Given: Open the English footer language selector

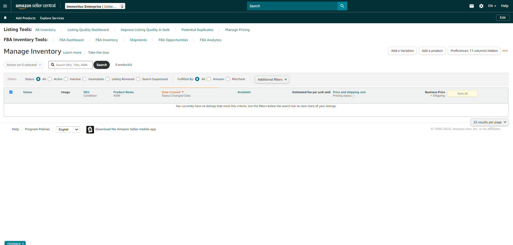Looking at the screenshot, I should click(68, 129).
